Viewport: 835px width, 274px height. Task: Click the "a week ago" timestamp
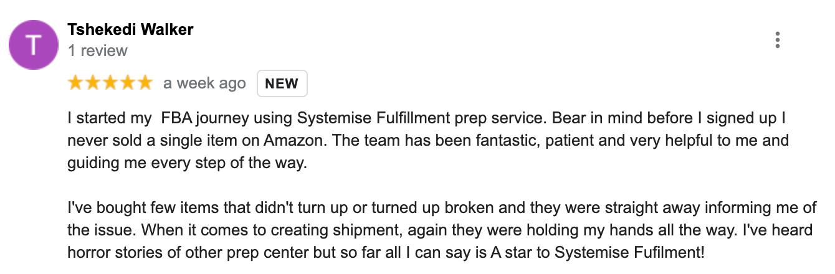204,83
